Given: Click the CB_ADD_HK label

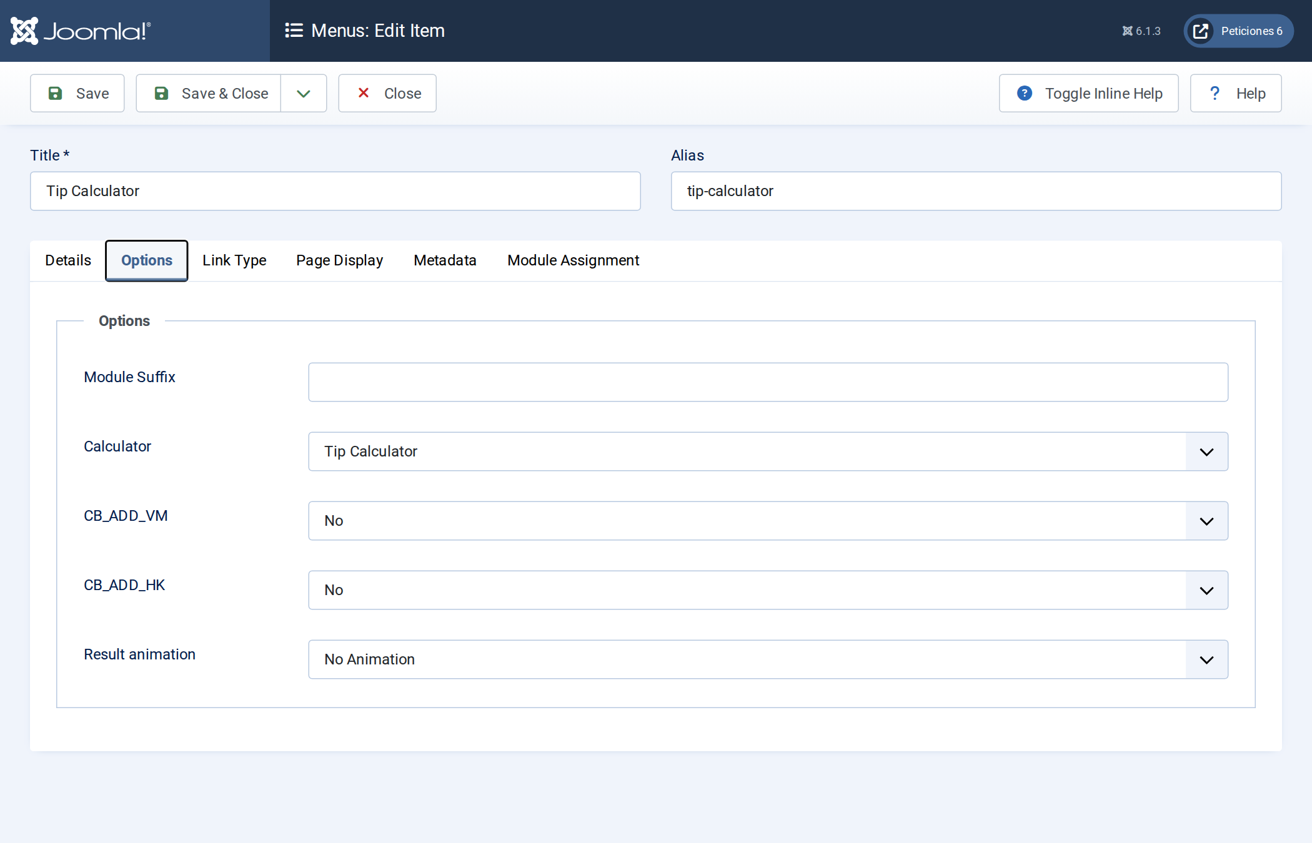Looking at the screenshot, I should (124, 585).
